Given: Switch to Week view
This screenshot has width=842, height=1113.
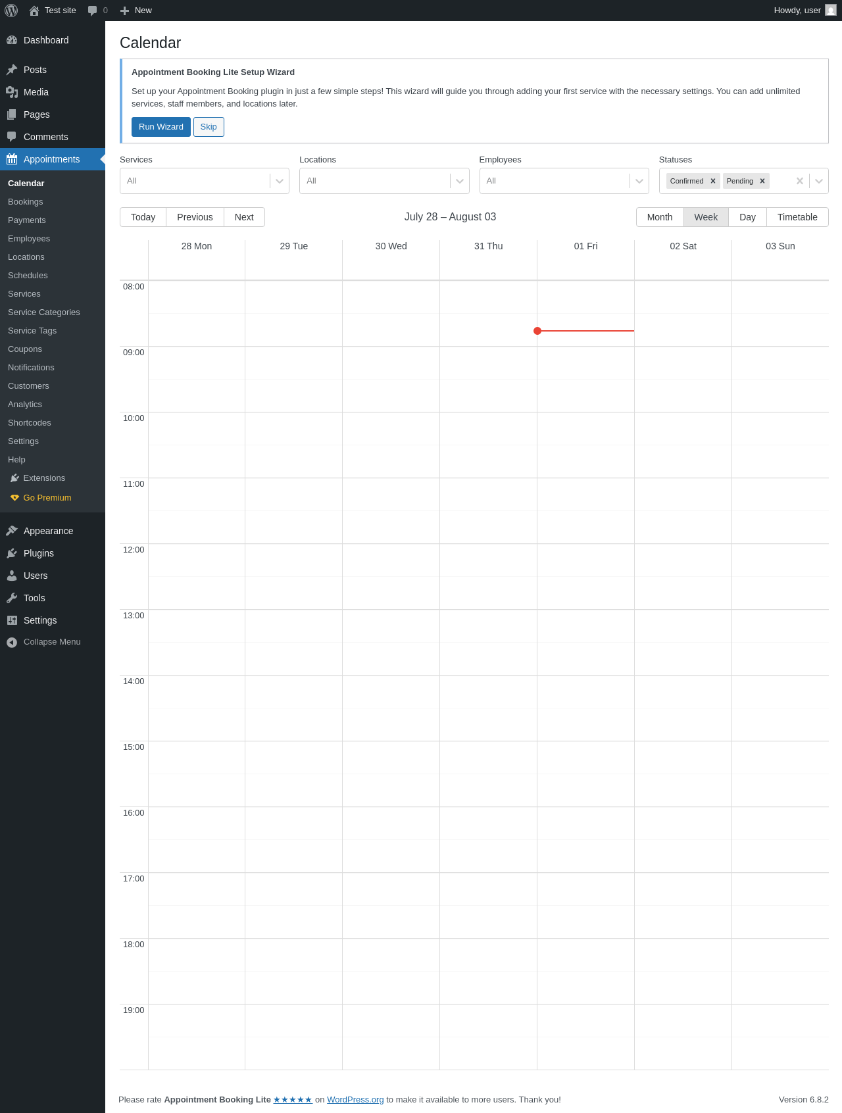Looking at the screenshot, I should 706,217.
